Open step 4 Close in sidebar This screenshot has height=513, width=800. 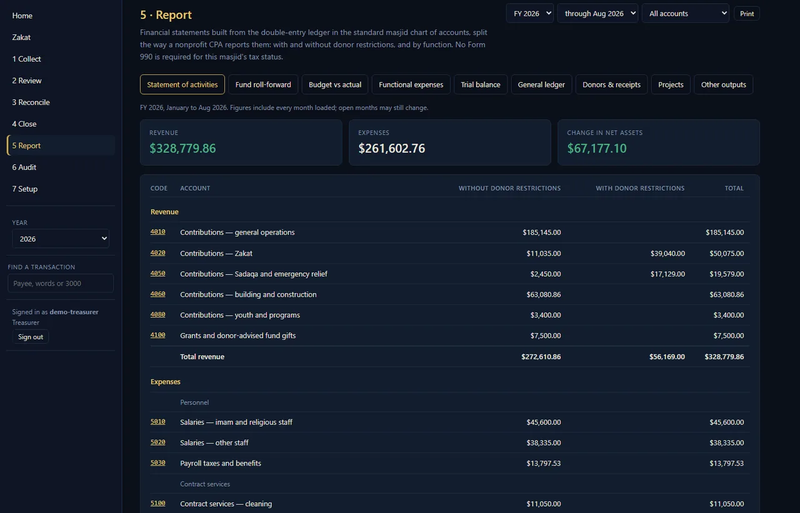tap(61, 124)
